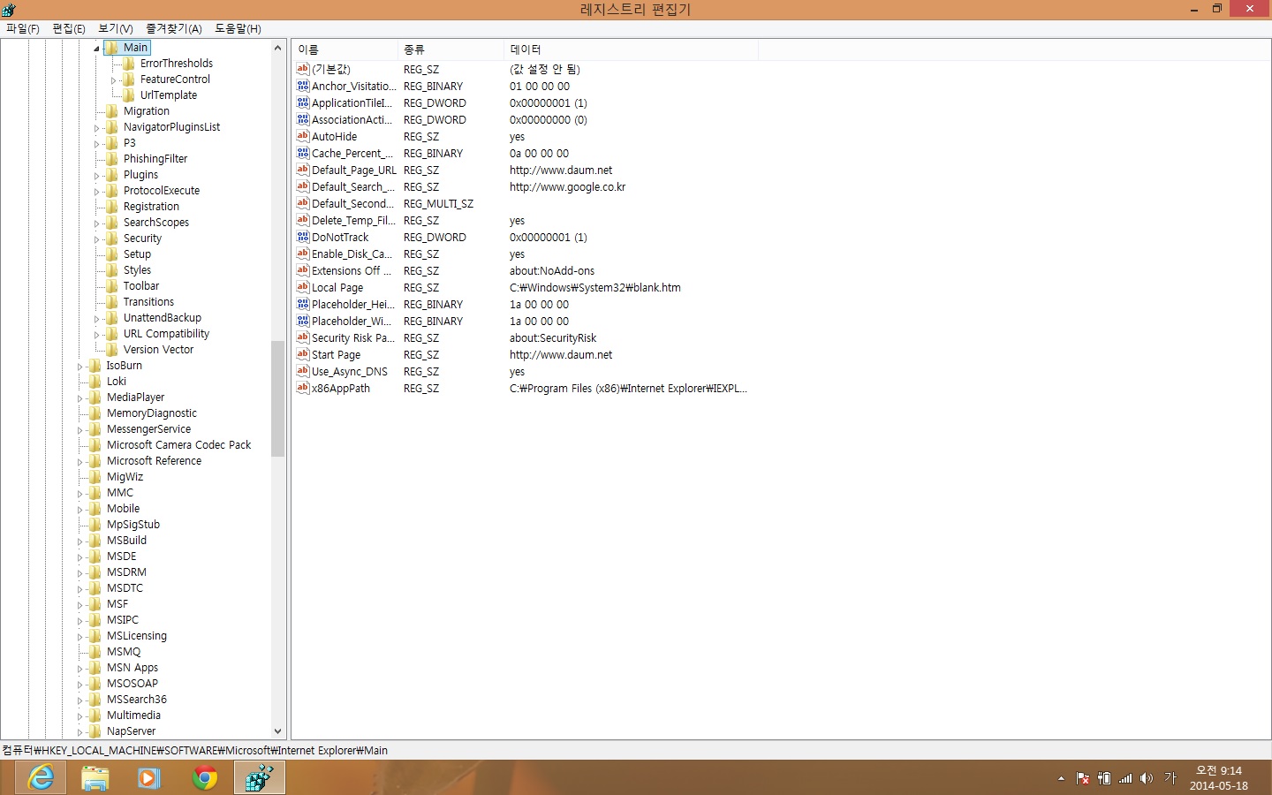The image size is (1272, 795).
Task: Select the Multimedia key
Action: (x=133, y=715)
